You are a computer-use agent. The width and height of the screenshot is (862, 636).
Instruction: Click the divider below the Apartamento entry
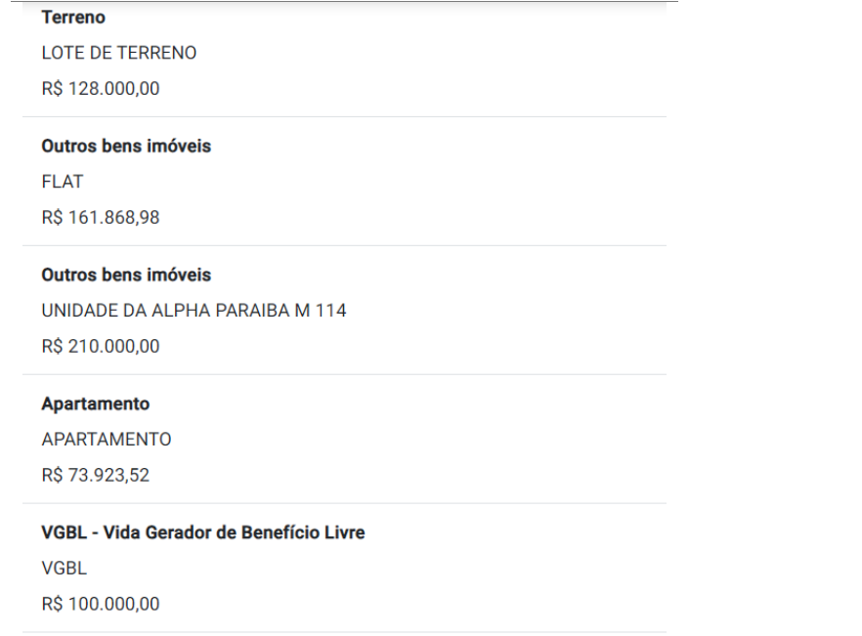click(x=344, y=503)
